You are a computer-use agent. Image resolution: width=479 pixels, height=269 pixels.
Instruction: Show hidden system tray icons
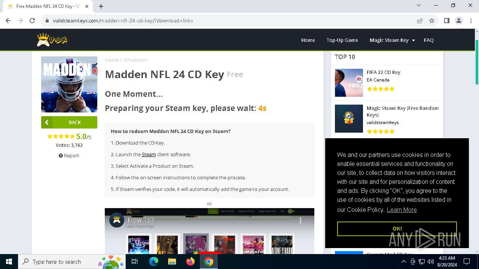pos(403,262)
